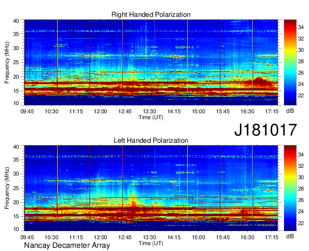Click the Left Handed plot's color scale bar

click(x=290, y=188)
